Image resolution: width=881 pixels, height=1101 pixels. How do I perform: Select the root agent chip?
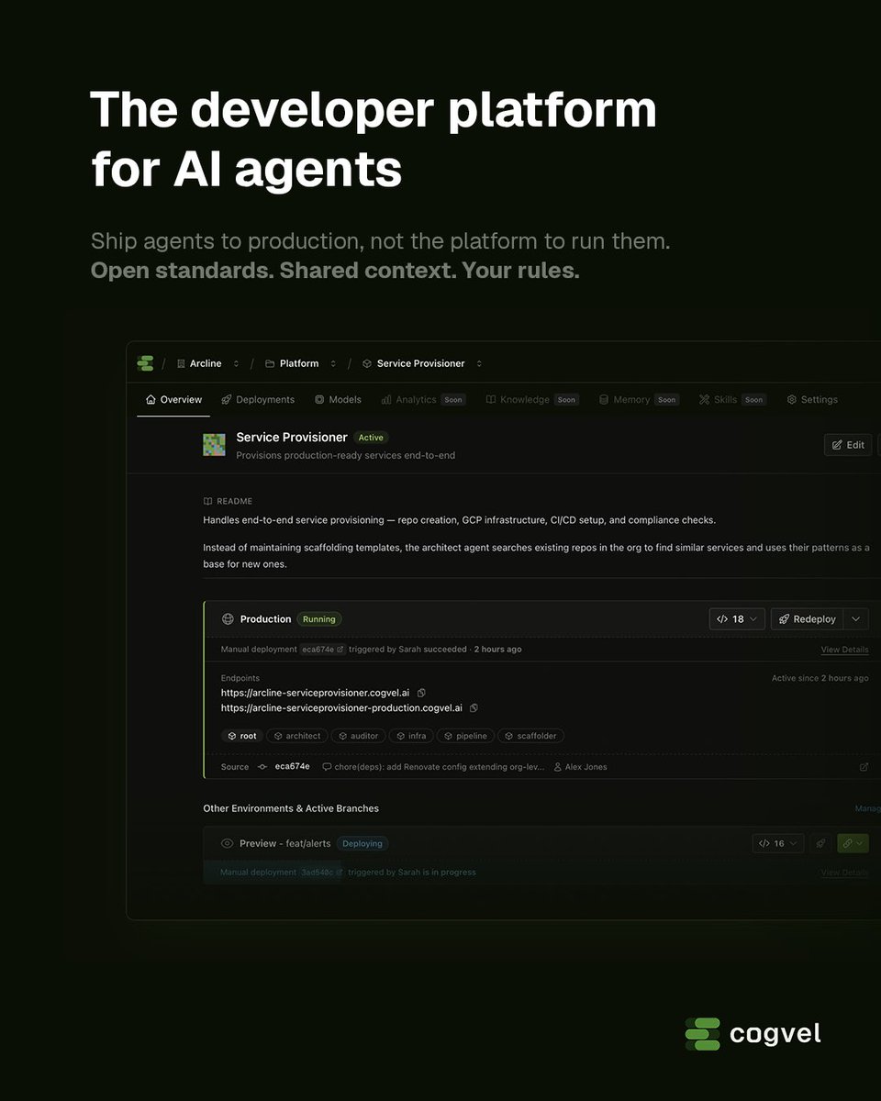click(242, 736)
